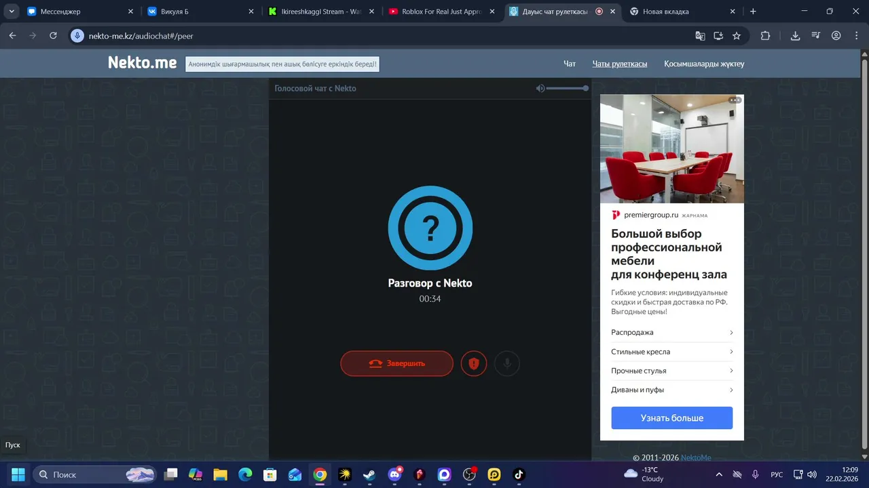This screenshot has width=869, height=488.
Task: Close the Мессенджер tab
Action: point(131,12)
